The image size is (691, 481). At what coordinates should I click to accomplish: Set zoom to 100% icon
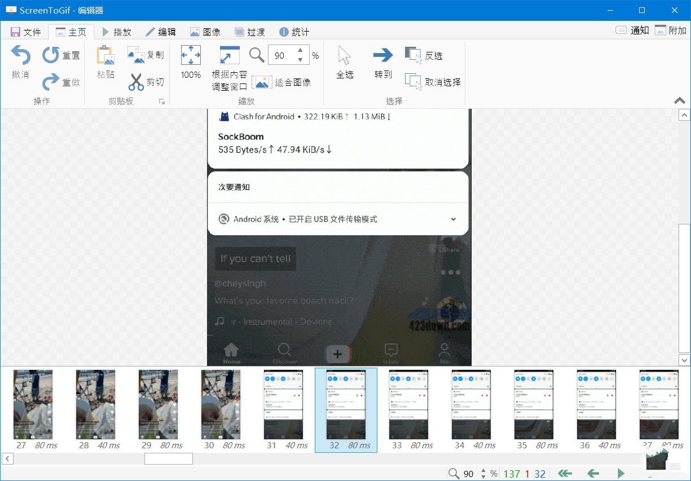(191, 56)
